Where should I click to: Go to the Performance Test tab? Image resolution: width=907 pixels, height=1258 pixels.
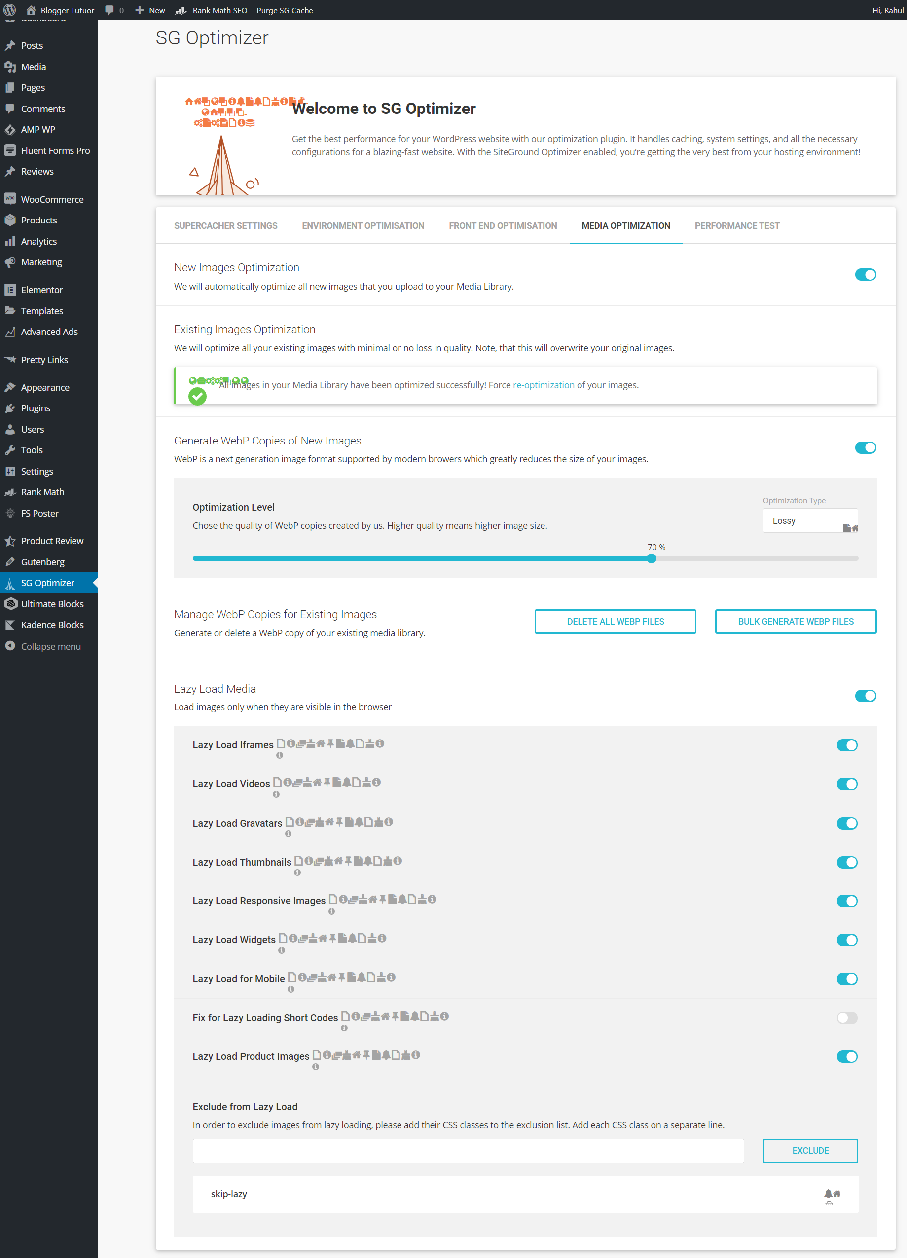point(737,226)
